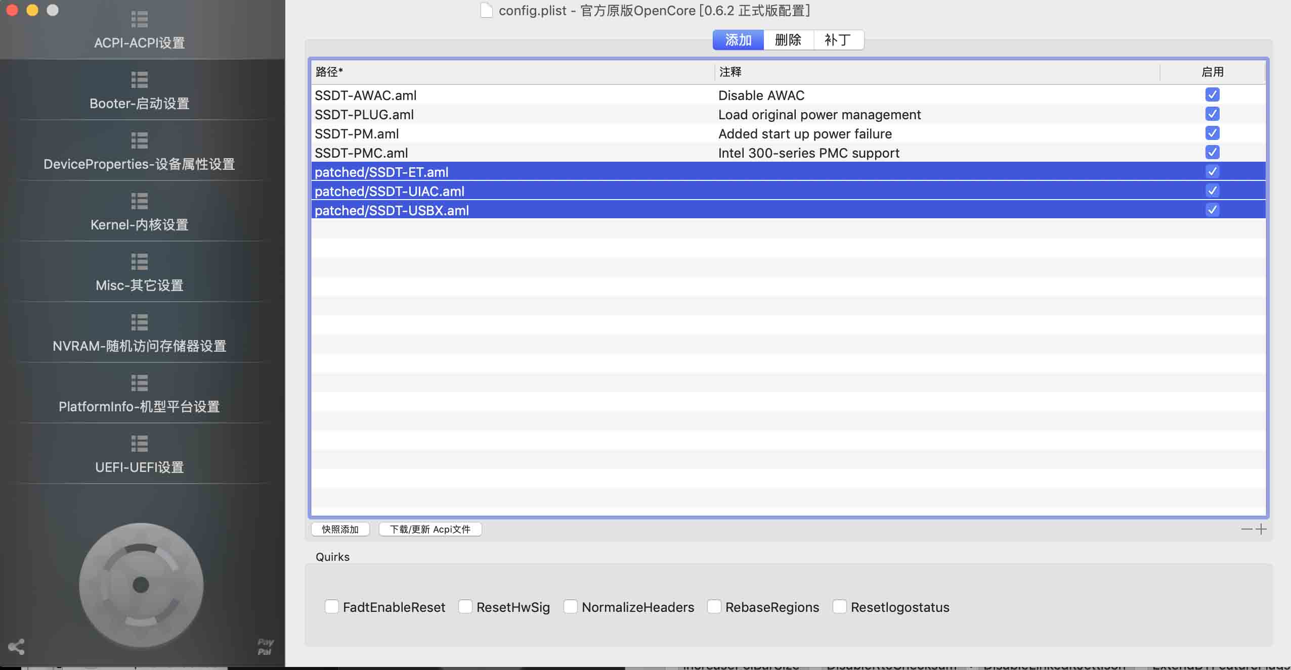Enable the FadtEnableReset quirk
This screenshot has height=670, width=1291.
(x=332, y=606)
